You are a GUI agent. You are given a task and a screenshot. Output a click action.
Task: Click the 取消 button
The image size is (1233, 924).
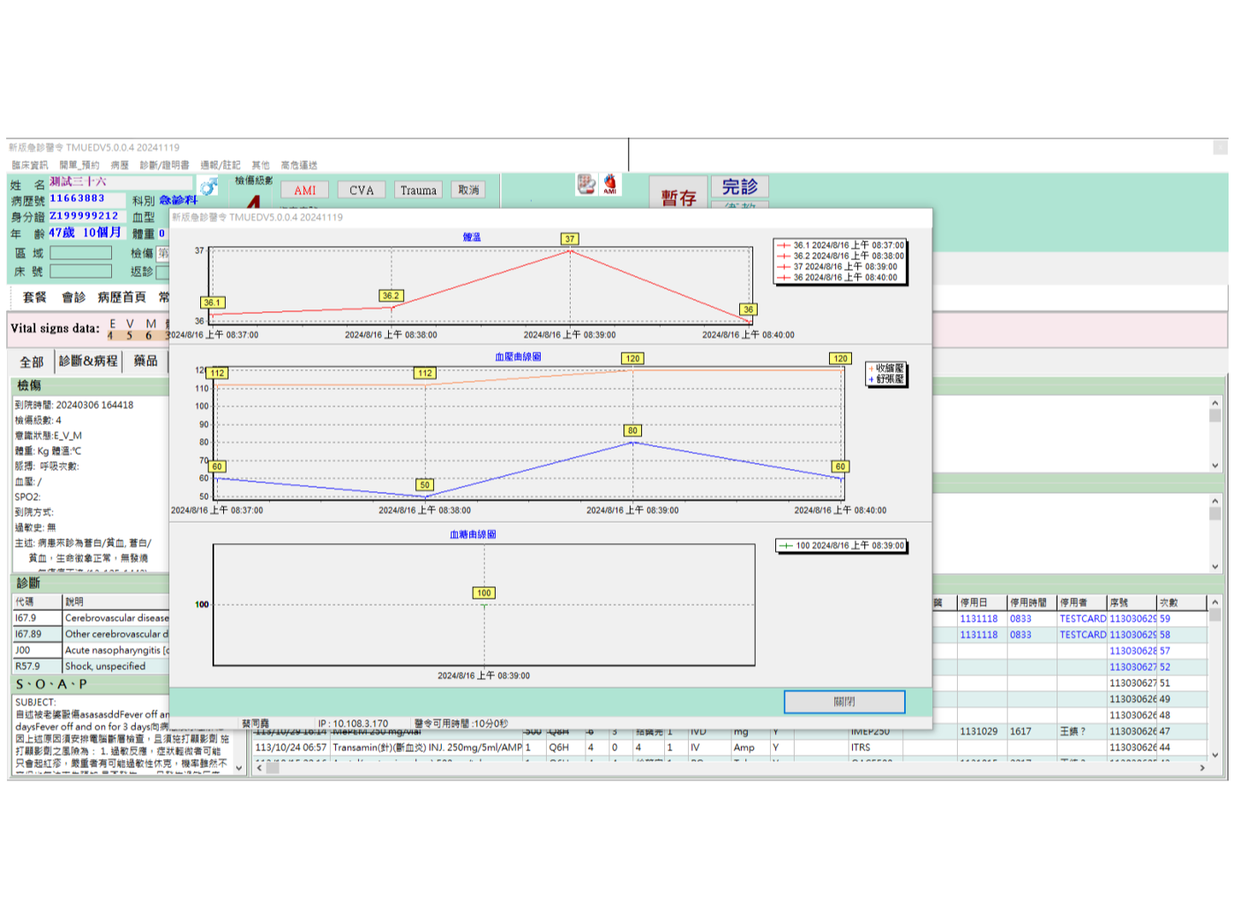468,190
